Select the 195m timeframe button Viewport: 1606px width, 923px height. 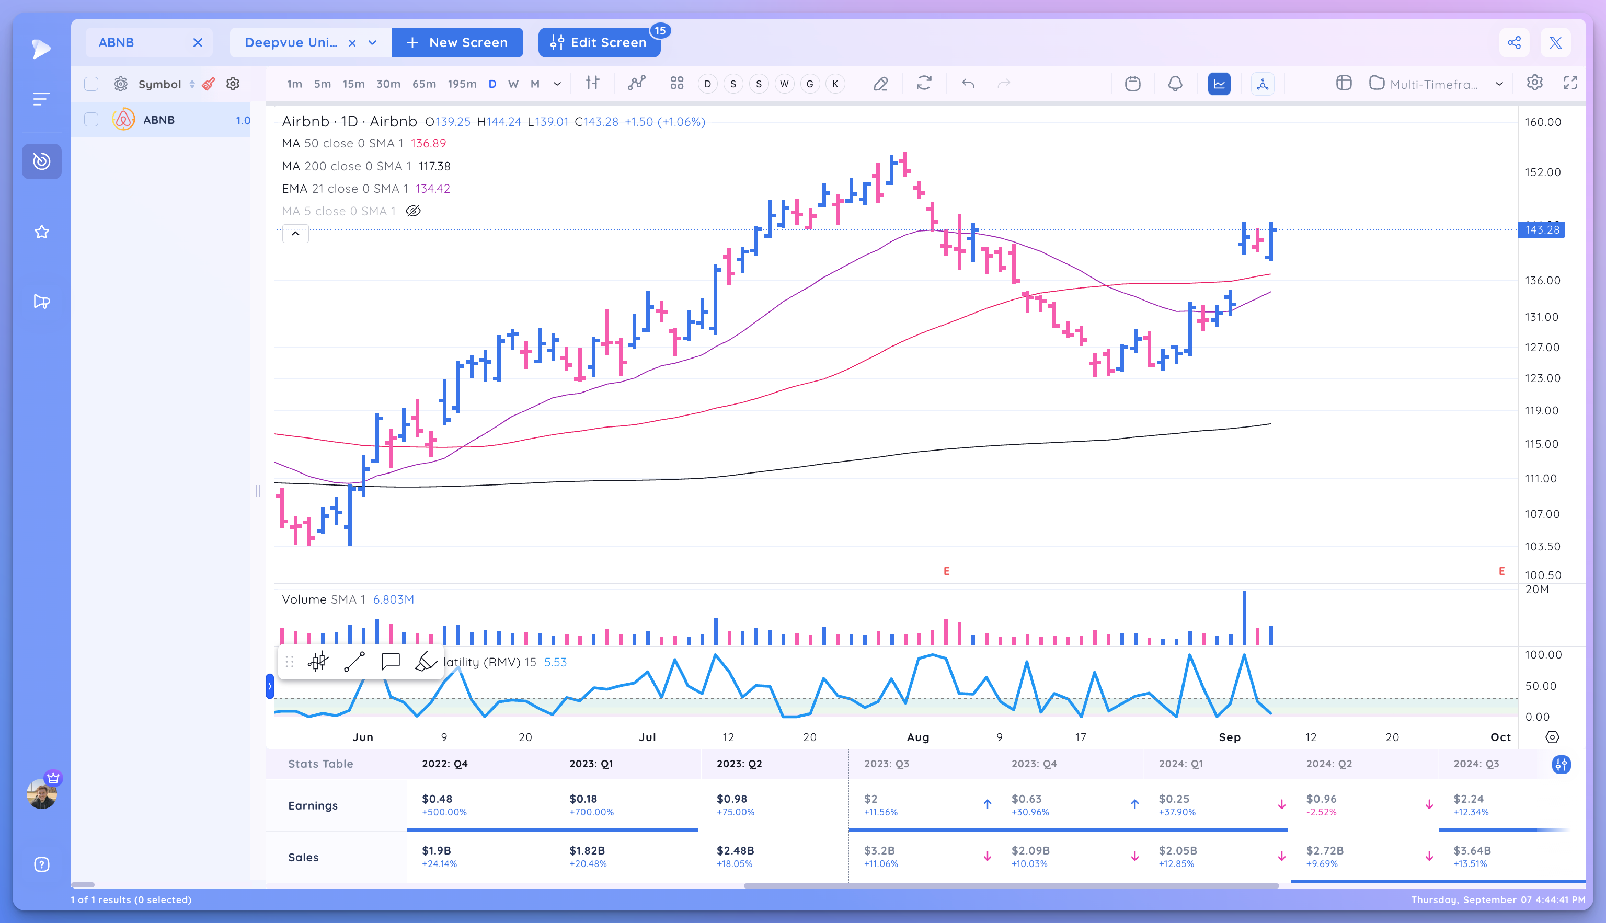click(x=462, y=84)
